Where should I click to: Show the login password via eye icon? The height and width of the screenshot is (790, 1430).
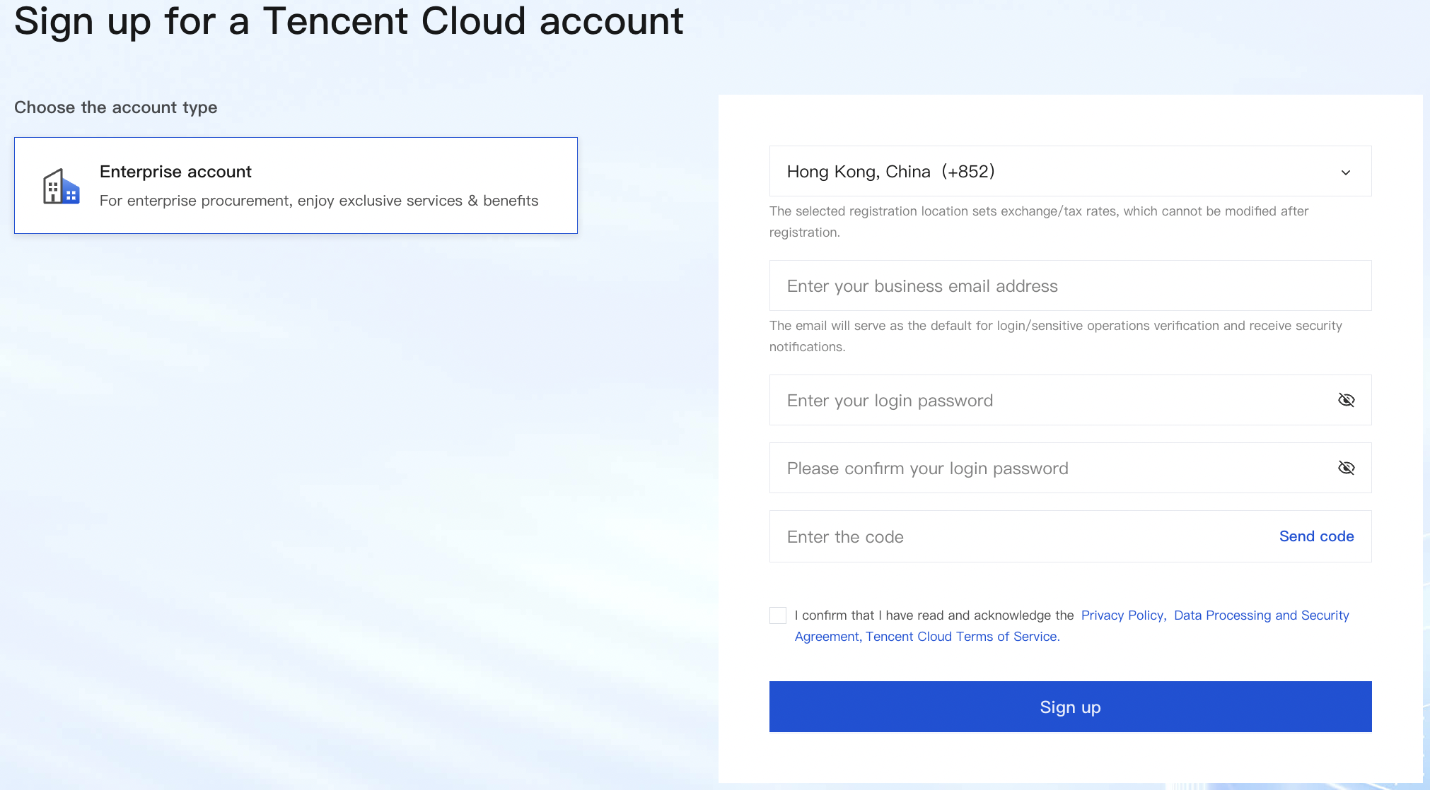click(1346, 400)
